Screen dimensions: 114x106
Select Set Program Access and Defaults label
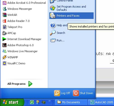point(71,8)
